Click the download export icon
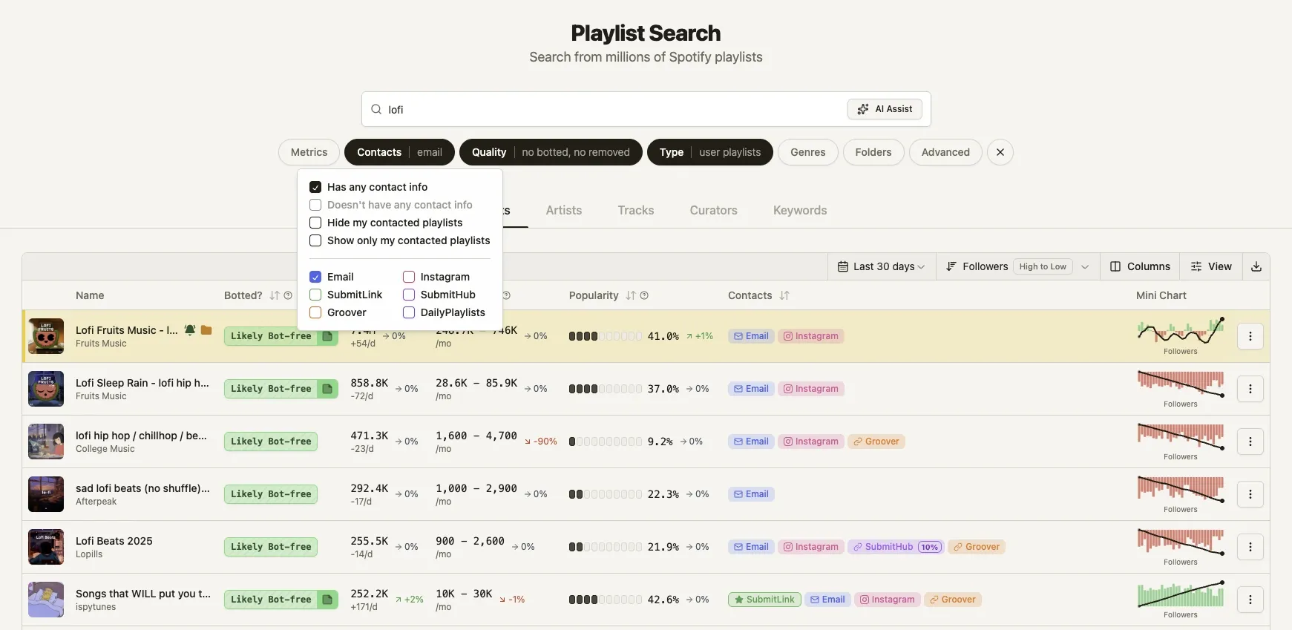This screenshot has height=630, width=1292. [1256, 266]
